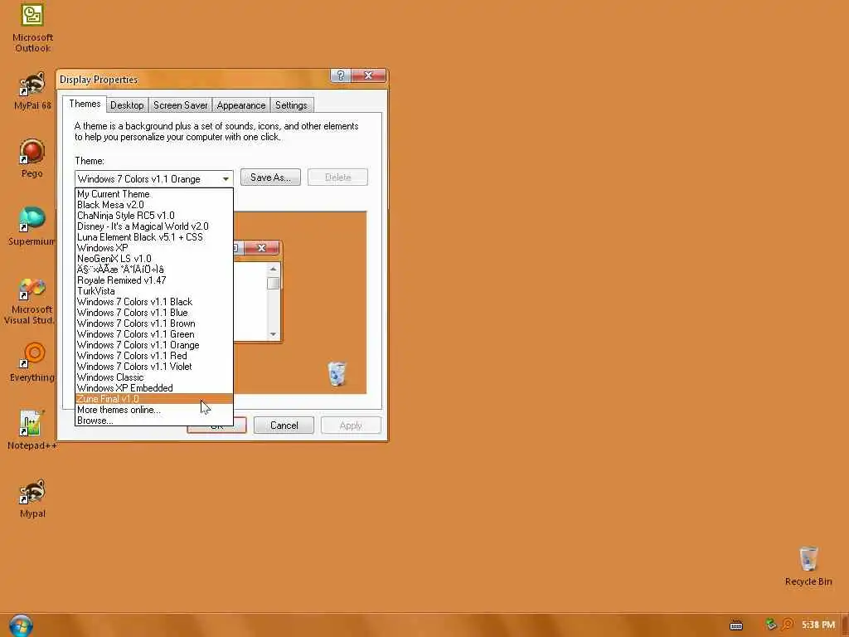Select the Everything desktop shortcut
The height and width of the screenshot is (637, 849).
click(32, 362)
